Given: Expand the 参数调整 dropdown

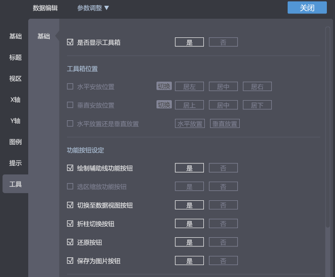Looking at the screenshot, I should click(x=93, y=8).
